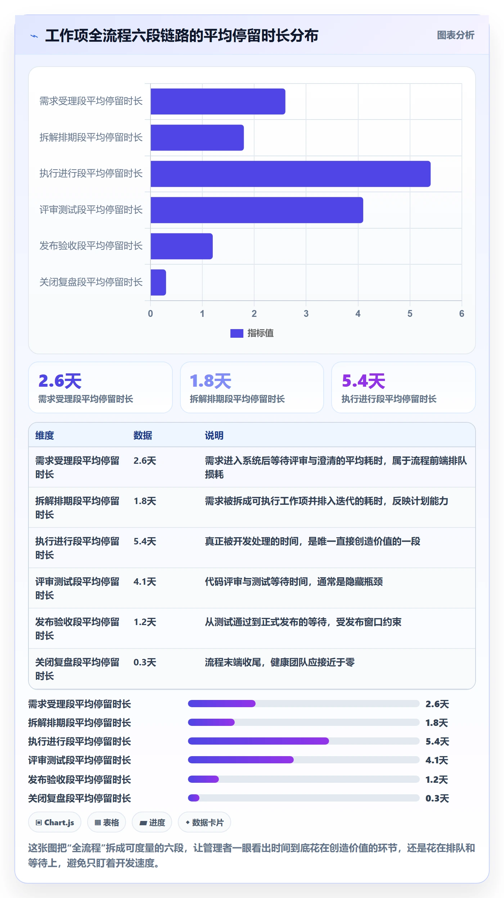Click the 执行进行段 bar in the chart
This screenshot has width=504, height=898.
tap(291, 174)
